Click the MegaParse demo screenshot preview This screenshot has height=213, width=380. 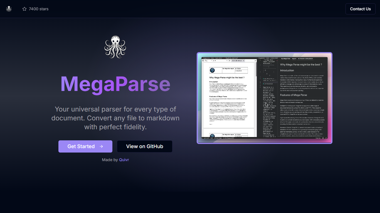tap(265, 98)
